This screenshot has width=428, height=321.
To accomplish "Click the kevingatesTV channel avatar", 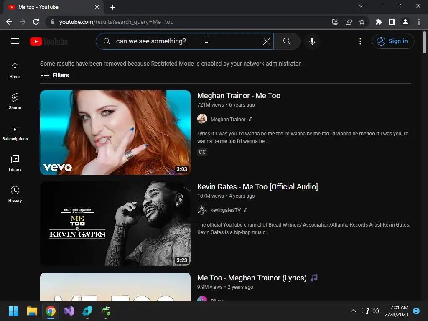I will tap(202, 210).
